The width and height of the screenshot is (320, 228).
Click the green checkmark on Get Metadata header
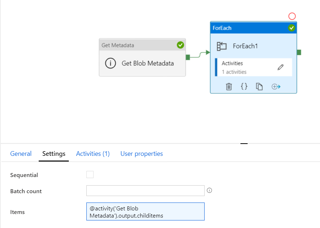[x=180, y=45]
